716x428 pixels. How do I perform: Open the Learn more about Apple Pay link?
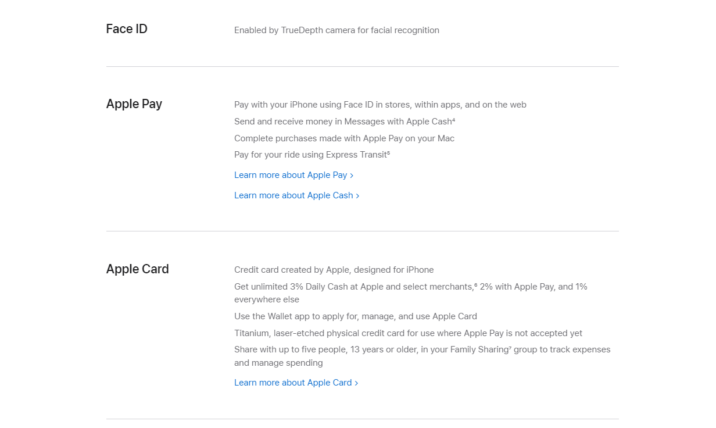click(293, 175)
